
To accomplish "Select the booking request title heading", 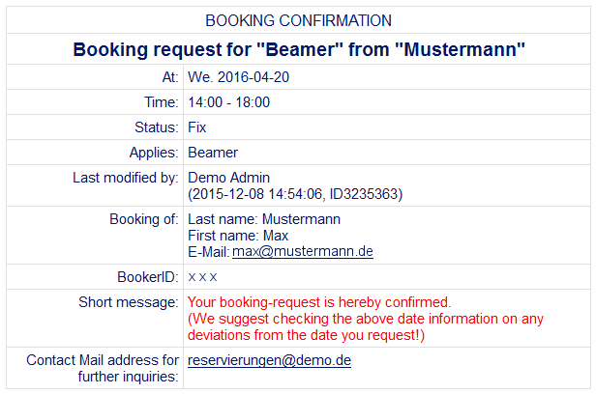I will tap(299, 49).
